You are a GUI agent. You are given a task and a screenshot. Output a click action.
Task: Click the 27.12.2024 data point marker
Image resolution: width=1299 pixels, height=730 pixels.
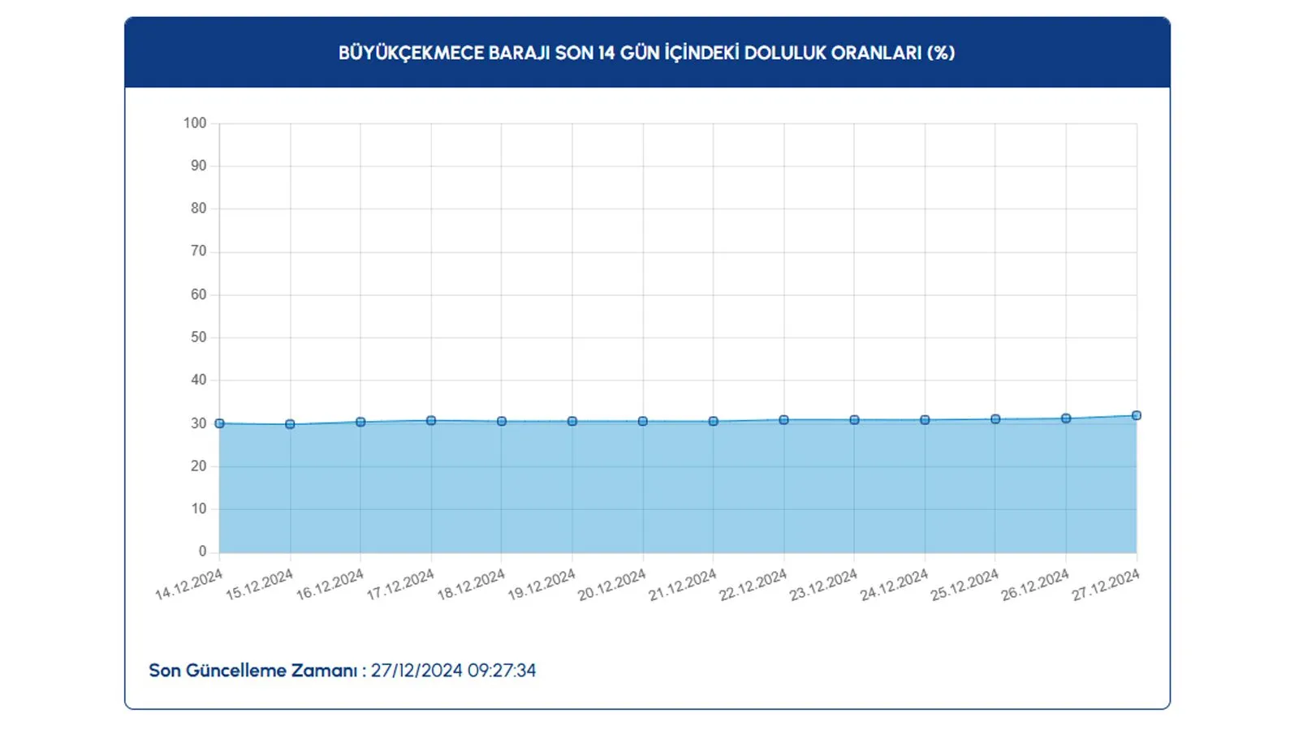1137,415
